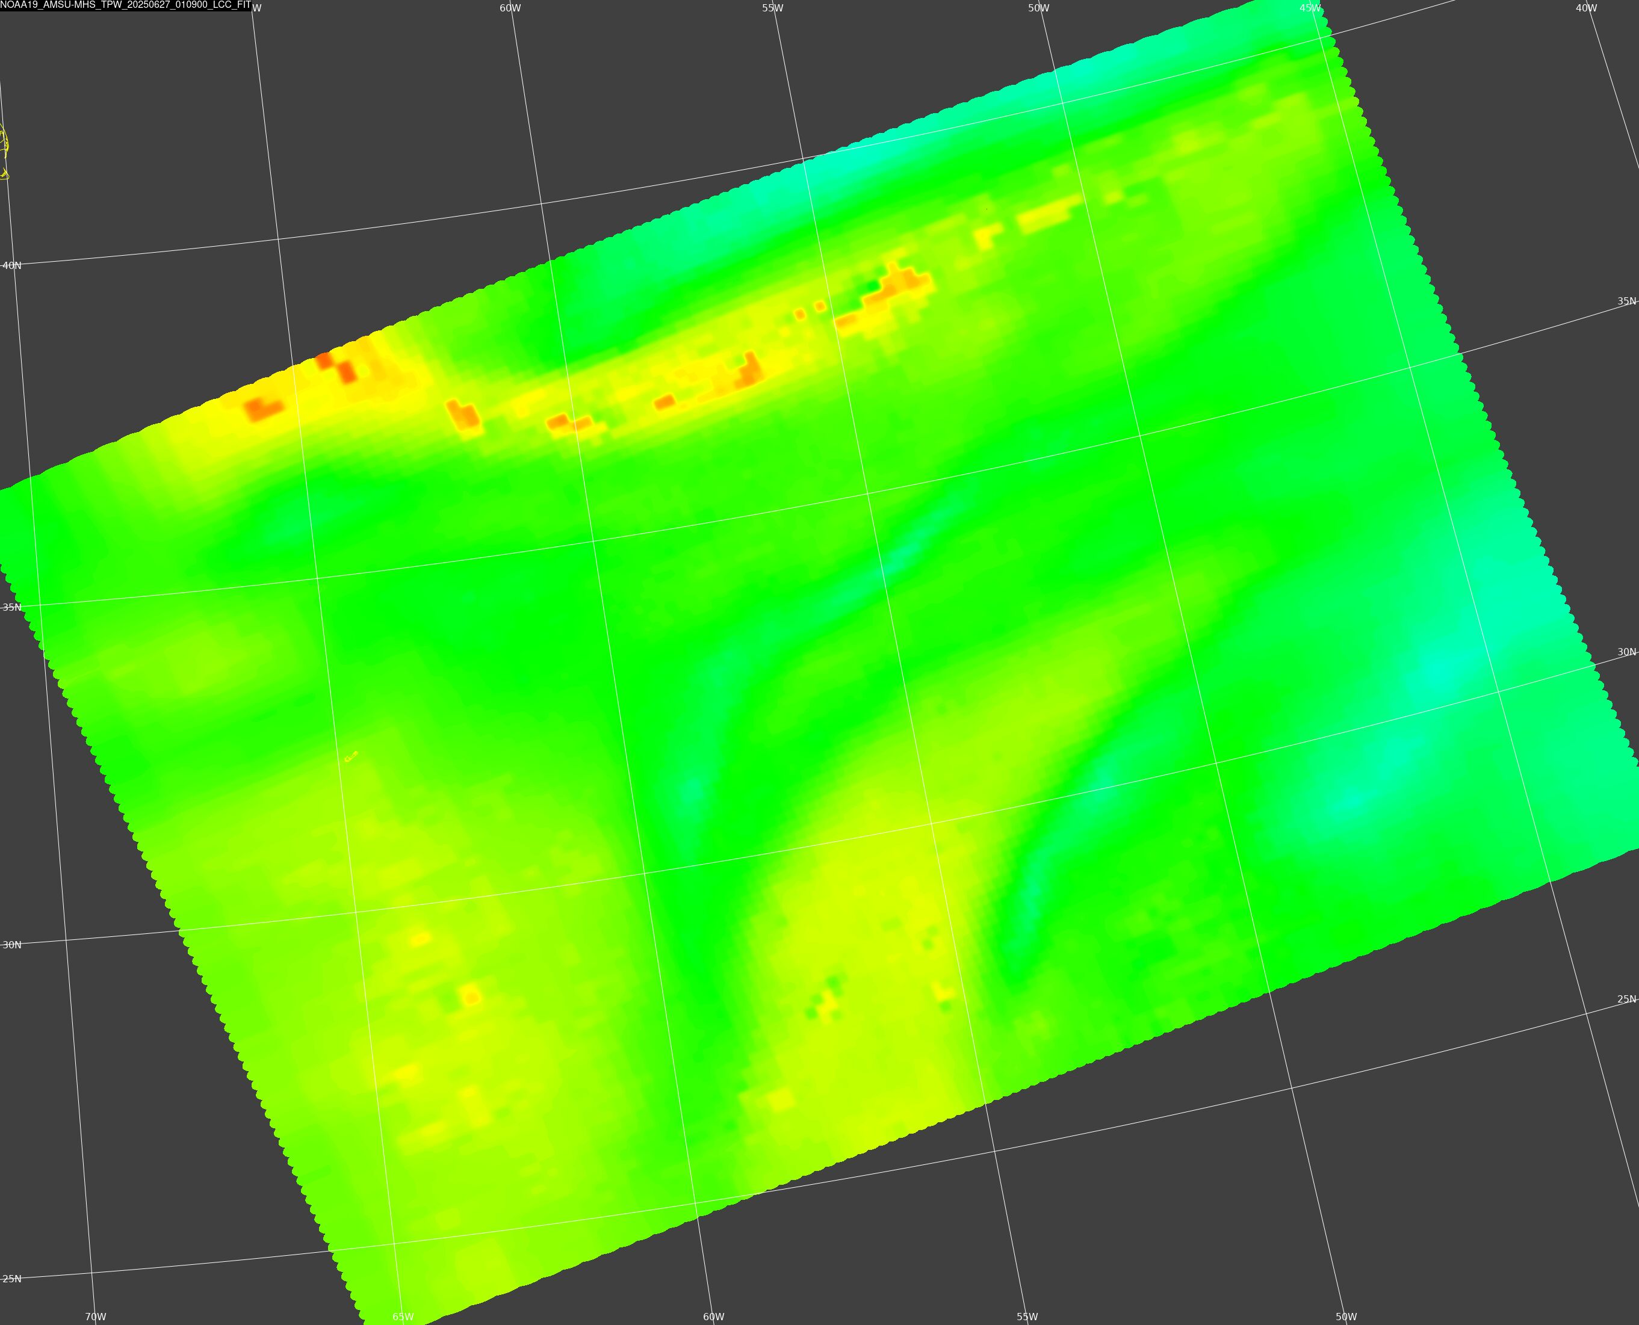Click the 35N label on the right edge
This screenshot has height=1325, width=1639.
tap(1627, 301)
